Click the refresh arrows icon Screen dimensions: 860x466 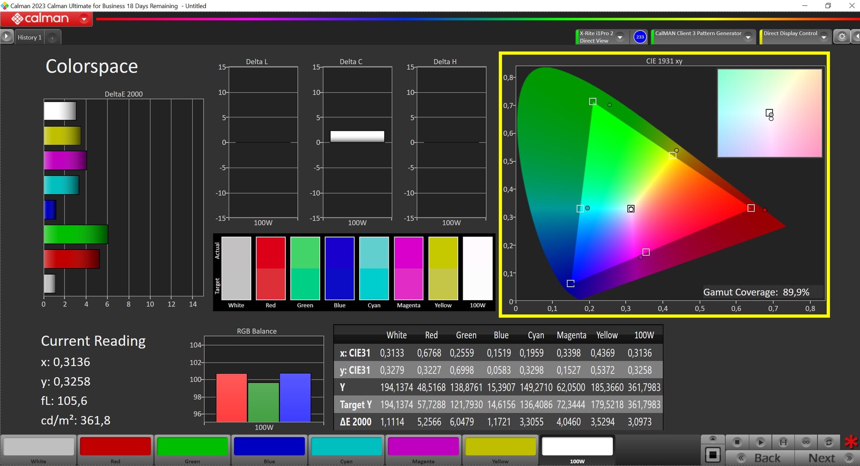coord(829,442)
